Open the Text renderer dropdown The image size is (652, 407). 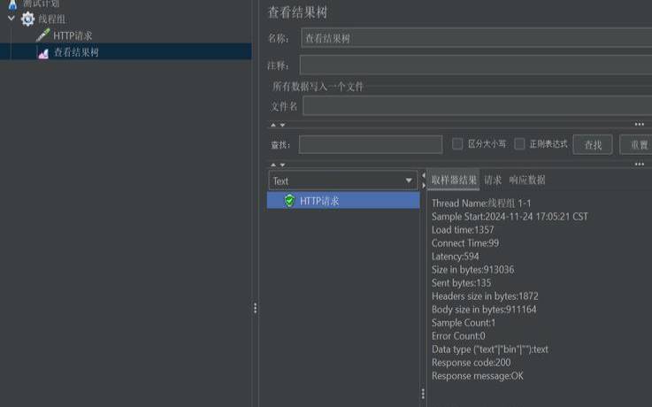(x=343, y=180)
